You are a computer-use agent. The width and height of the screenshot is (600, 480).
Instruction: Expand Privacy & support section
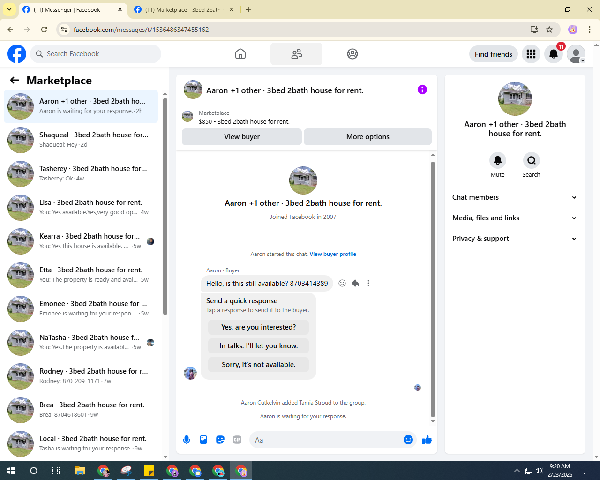[515, 239]
